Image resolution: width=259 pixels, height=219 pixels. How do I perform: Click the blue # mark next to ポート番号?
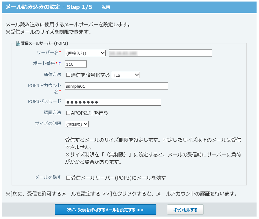60,64
